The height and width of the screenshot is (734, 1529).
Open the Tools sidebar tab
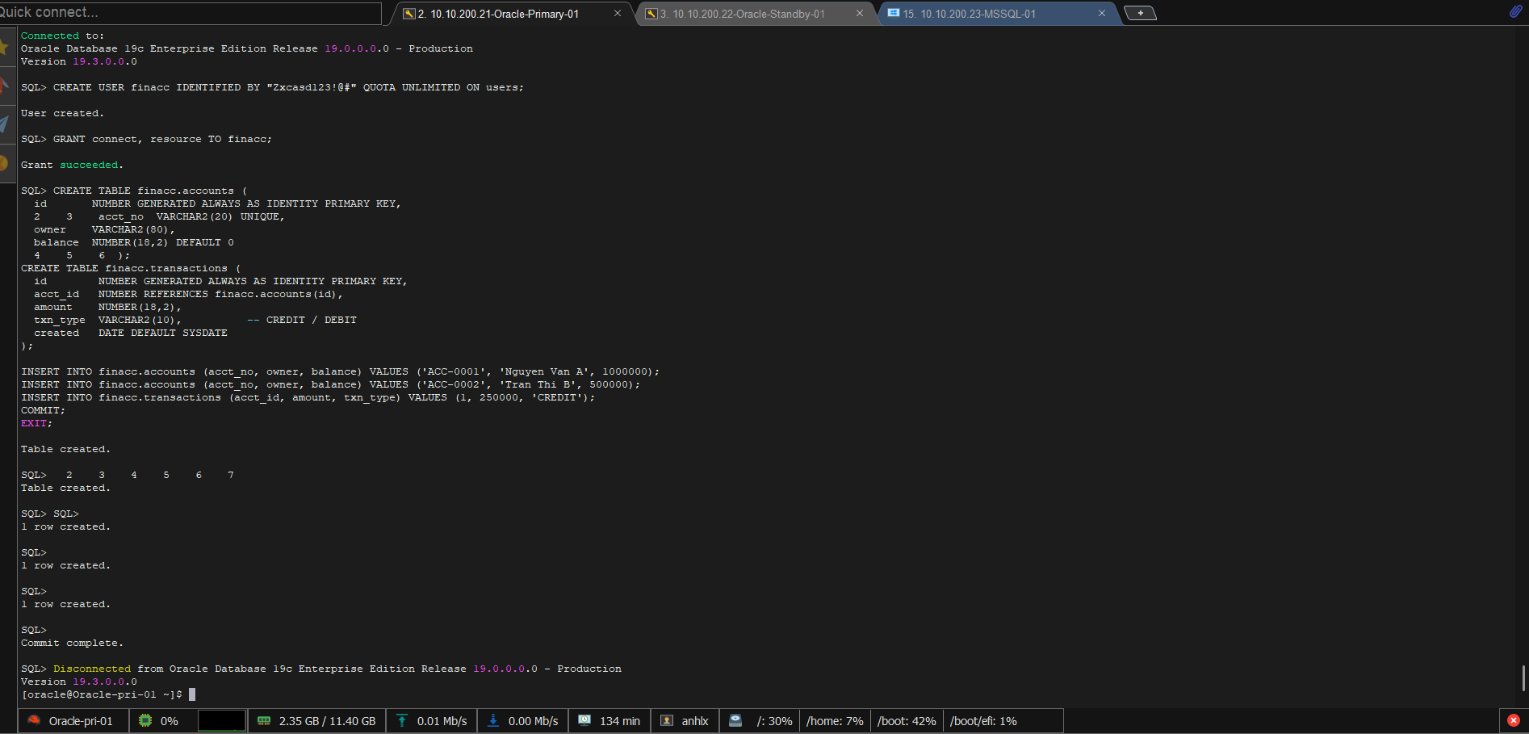tap(6, 86)
